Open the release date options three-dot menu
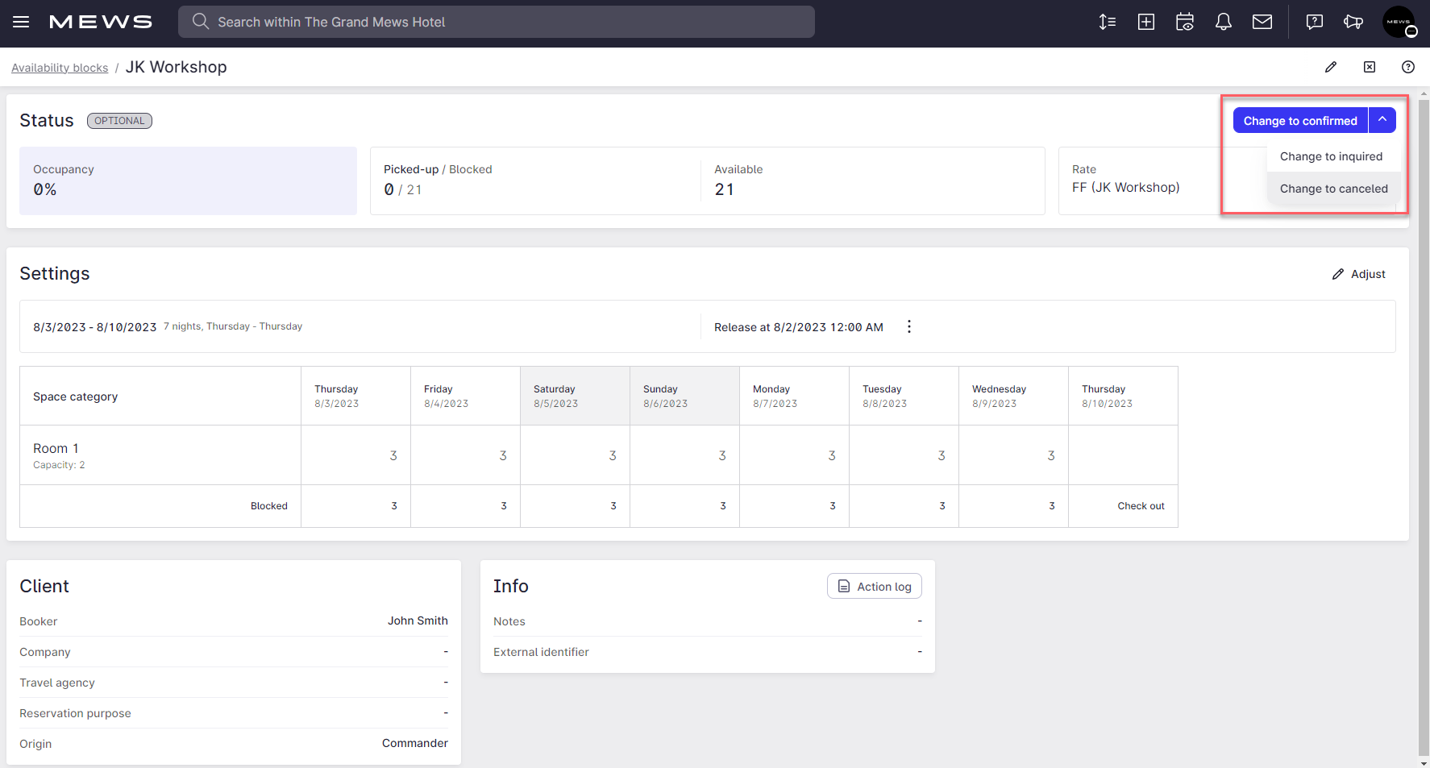Viewport: 1430px width, 768px height. point(909,326)
